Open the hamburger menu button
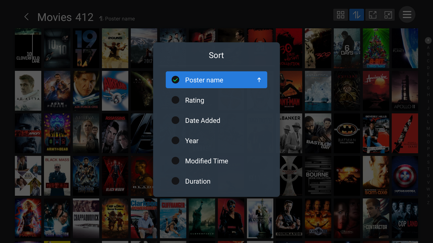Image resolution: width=433 pixels, height=243 pixels. [407, 15]
